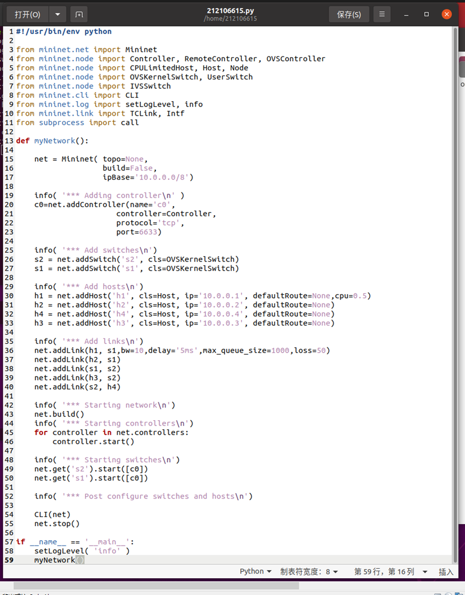The height and width of the screenshot is (595, 465).
Task: Click the horizontal scrollbar at bottom
Action: [x=156, y=586]
